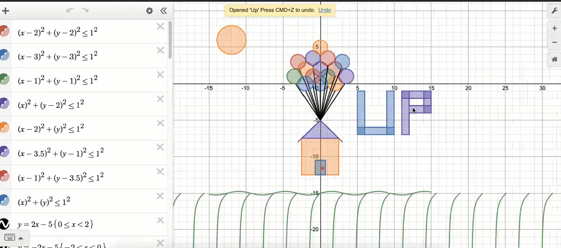The height and width of the screenshot is (248, 561).
Task: Edit the expression (x-1)²+(y-3.5)²≤1²
Action: pyautogui.click(x=61, y=177)
